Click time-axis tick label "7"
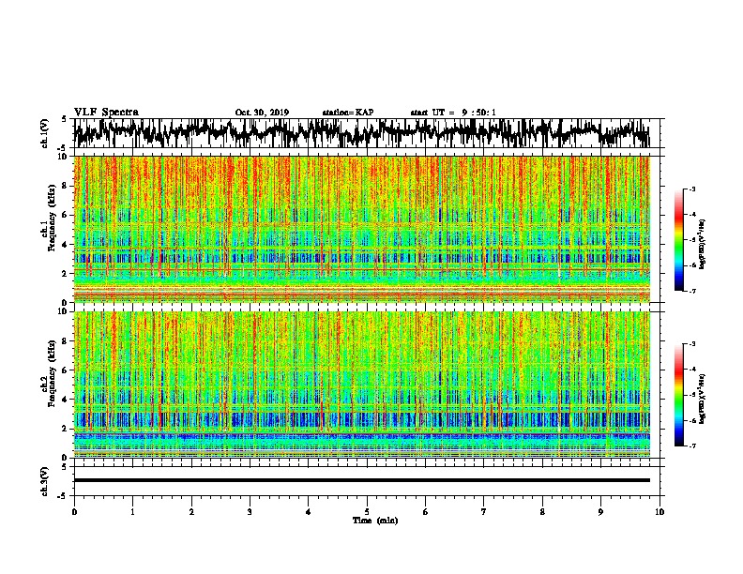This screenshot has height=574, width=743. pos(484,512)
